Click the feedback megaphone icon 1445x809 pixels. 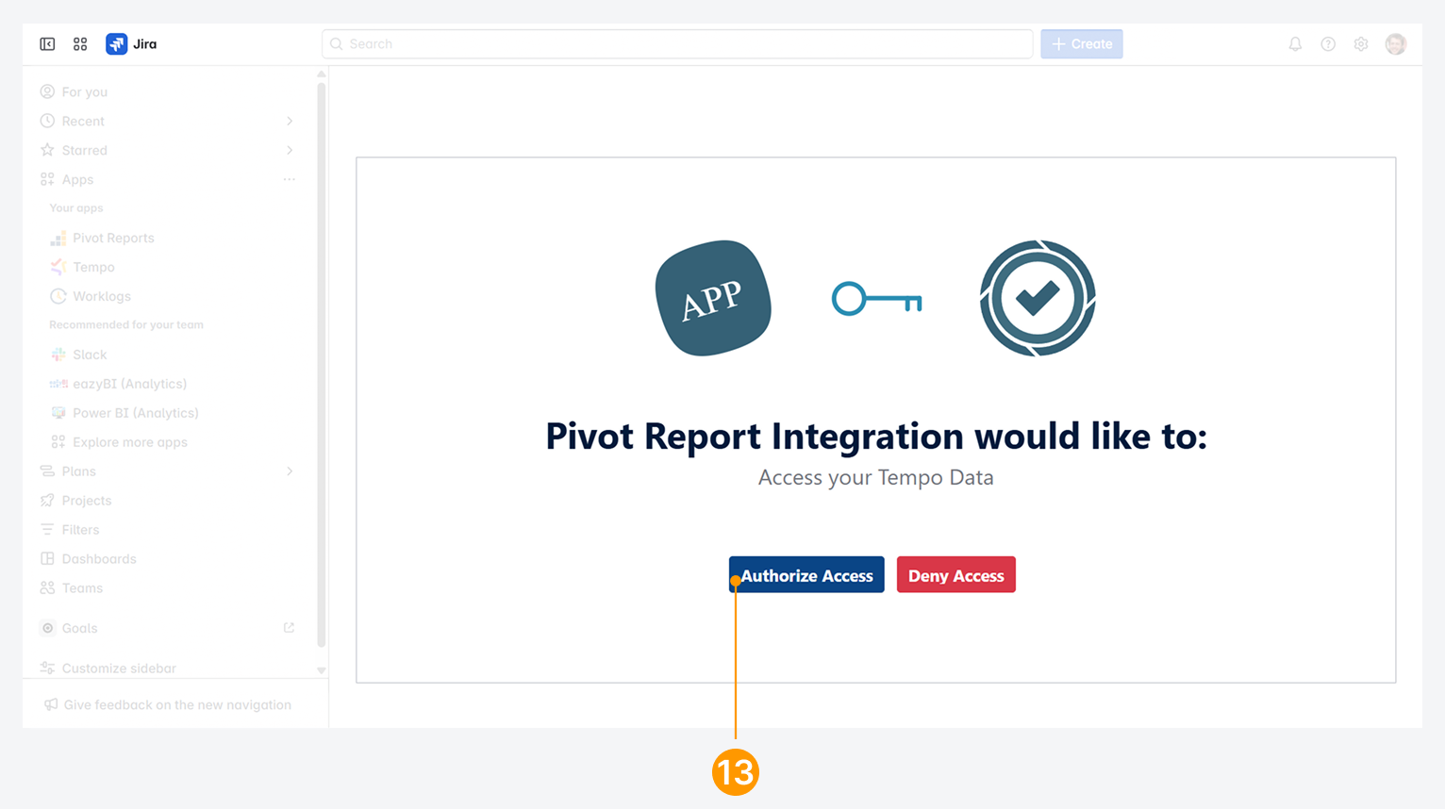pyautogui.click(x=51, y=705)
